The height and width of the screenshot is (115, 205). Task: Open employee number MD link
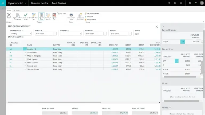point(11,56)
